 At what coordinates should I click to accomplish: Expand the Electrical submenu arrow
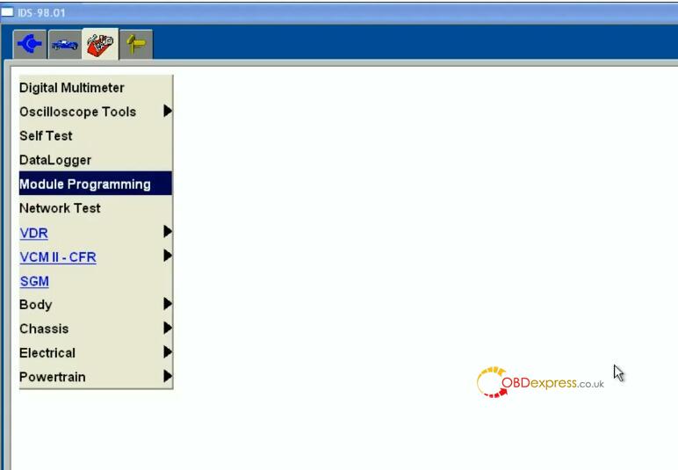(x=167, y=352)
